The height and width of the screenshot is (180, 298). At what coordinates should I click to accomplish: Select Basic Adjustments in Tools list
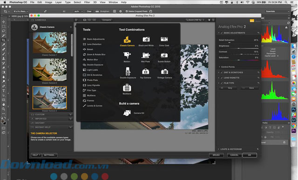[94, 39]
